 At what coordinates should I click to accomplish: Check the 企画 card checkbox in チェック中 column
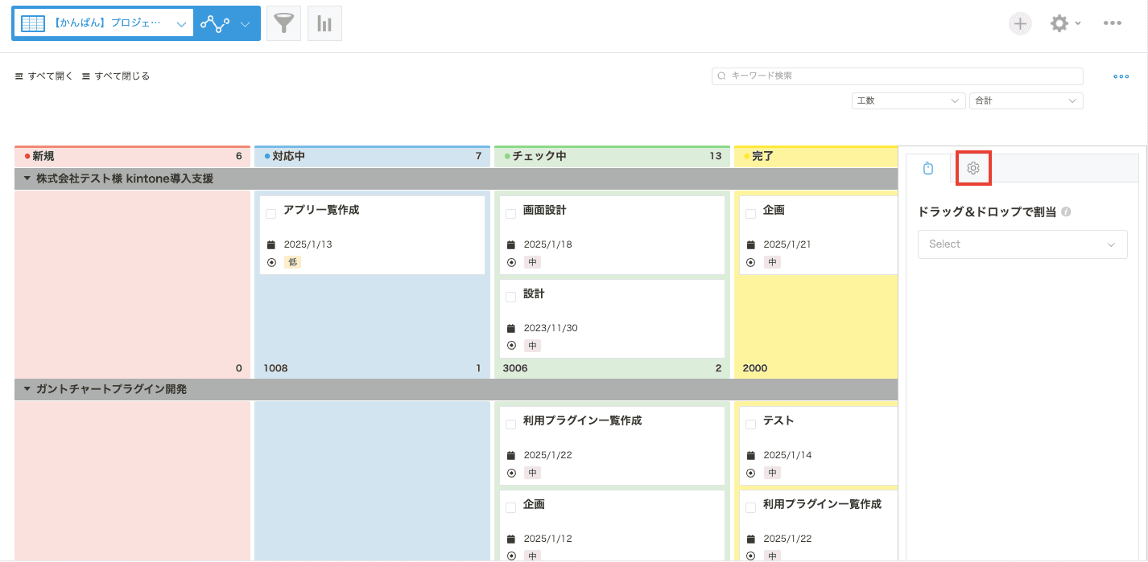point(510,508)
